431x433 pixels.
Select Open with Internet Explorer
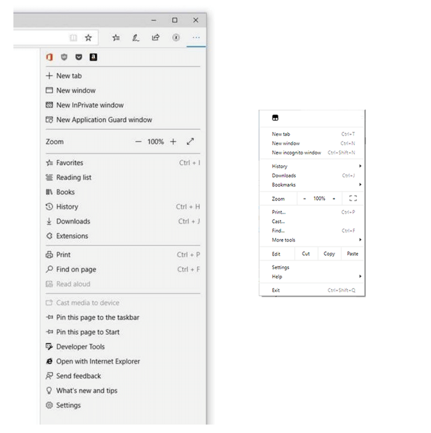pyautogui.click(x=98, y=361)
